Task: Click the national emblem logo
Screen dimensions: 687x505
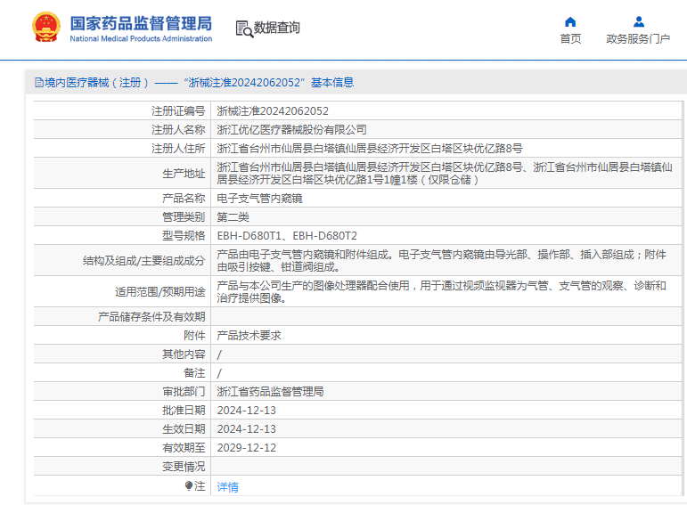Action: coord(46,27)
